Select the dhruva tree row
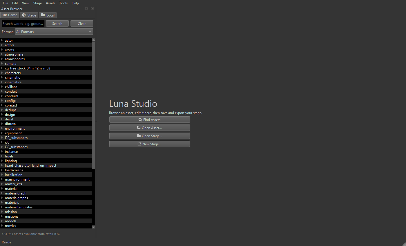406x246 pixels. (46, 124)
